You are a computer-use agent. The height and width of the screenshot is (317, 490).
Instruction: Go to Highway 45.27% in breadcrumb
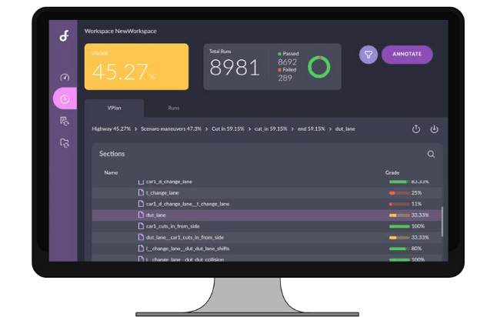coord(111,129)
